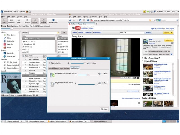Reload the page in Firefox
The height and width of the screenshot is (135, 180).
[x=80, y=20]
